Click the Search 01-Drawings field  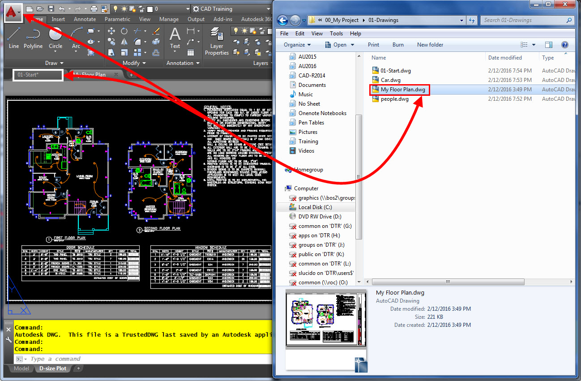point(526,20)
